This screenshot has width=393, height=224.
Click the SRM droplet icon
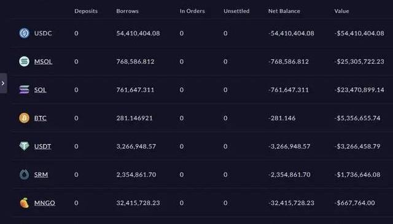tap(25, 174)
